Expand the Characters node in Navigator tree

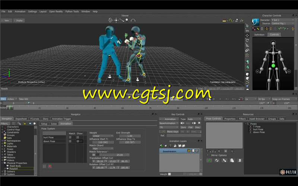2,127
